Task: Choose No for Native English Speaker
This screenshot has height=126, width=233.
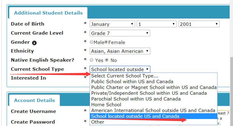Action: (x=107, y=60)
